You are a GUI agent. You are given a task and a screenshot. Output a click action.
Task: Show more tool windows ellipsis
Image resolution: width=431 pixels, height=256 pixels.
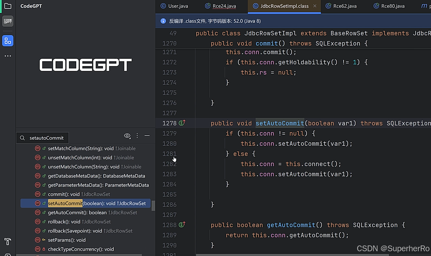coord(7,56)
